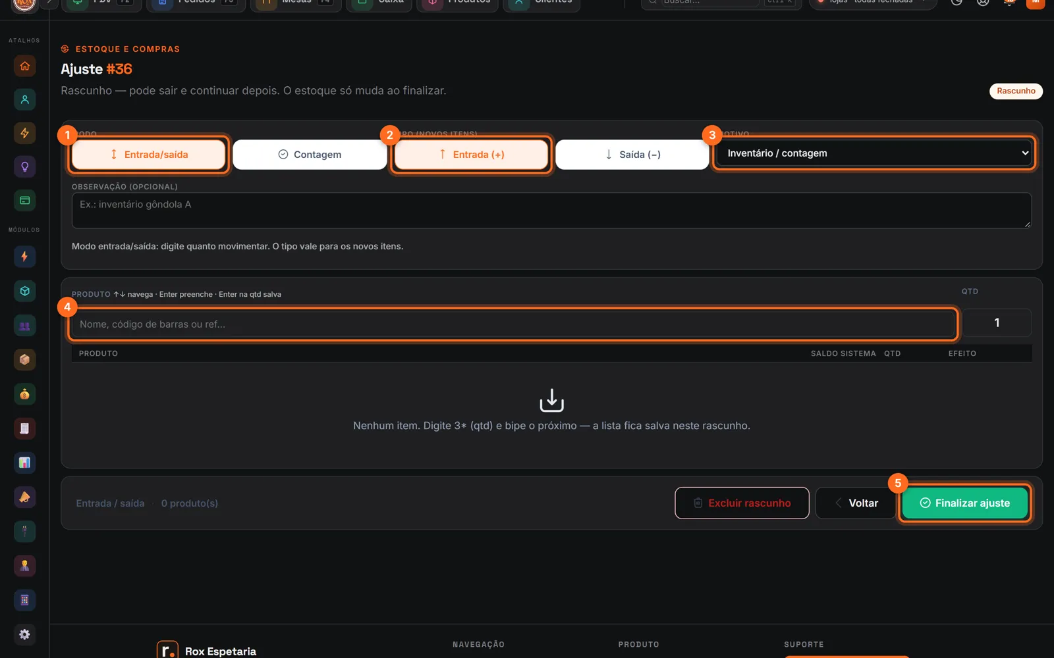Open the calculator module icon

coord(24,600)
